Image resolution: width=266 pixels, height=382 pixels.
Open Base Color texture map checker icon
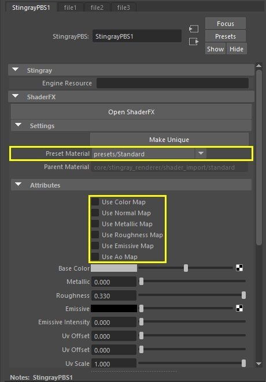pos(239,268)
